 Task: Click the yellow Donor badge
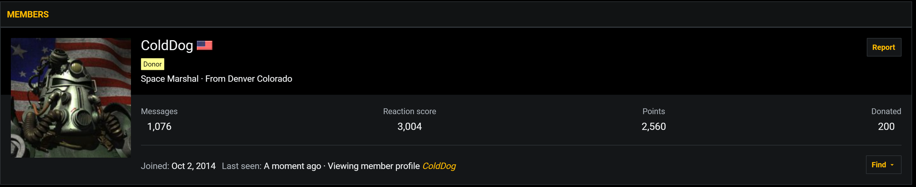[x=153, y=64]
